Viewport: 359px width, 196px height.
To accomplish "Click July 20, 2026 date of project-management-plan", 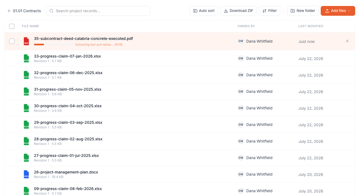I will (311, 175).
